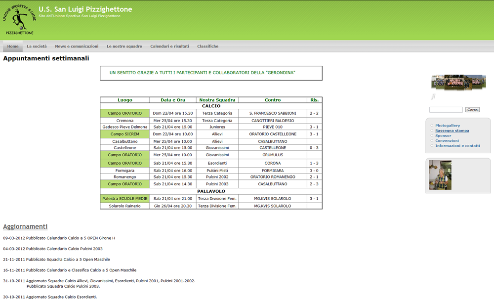Click the GERONDINA thank-you notice text
The width and height of the screenshot is (494, 304).
[202, 73]
